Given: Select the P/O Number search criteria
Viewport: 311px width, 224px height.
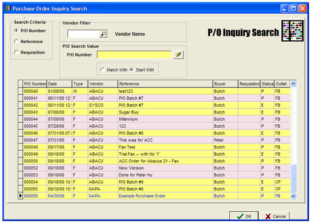Looking at the screenshot, I should click(x=16, y=31).
